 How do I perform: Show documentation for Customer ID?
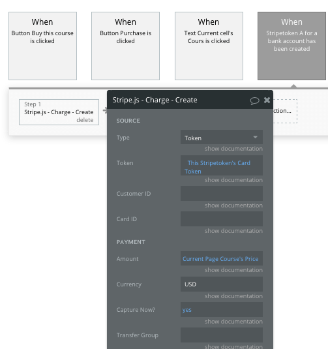click(233, 205)
